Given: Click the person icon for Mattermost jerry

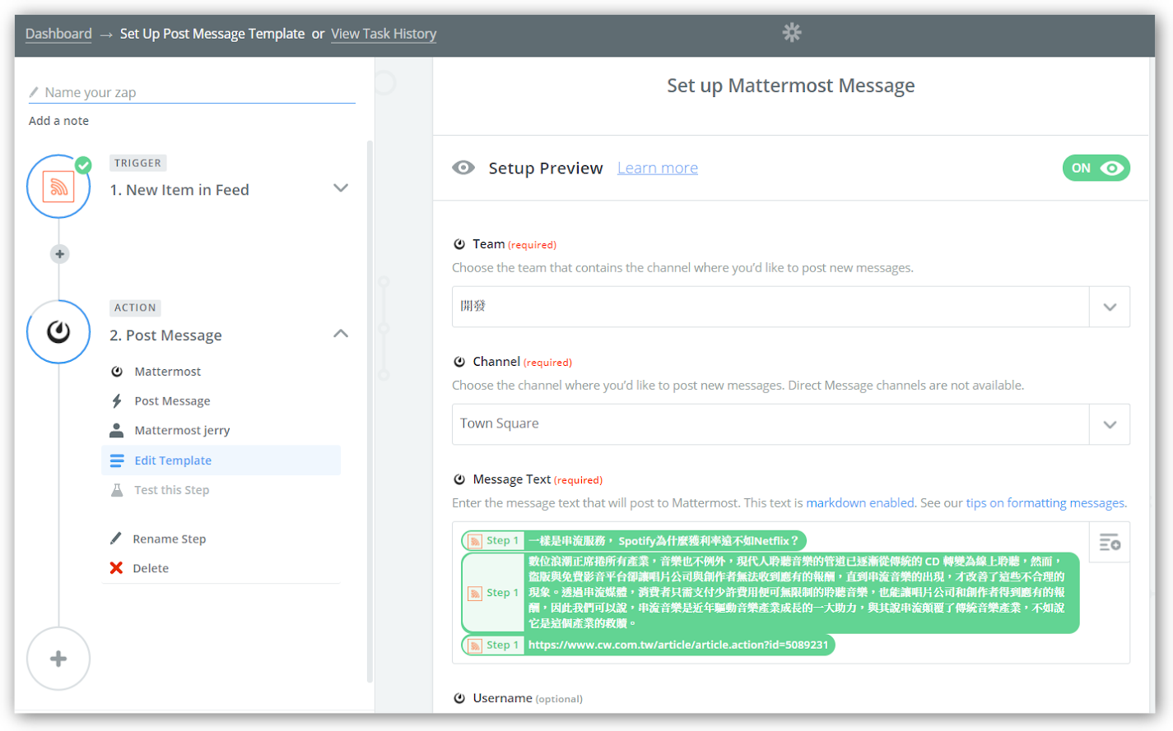Looking at the screenshot, I should pyautogui.click(x=117, y=430).
